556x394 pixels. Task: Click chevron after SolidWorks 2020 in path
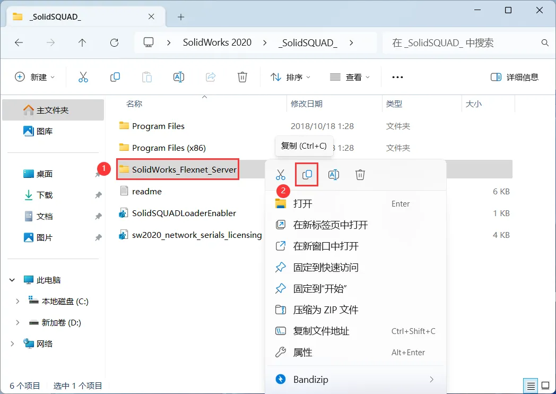(265, 43)
